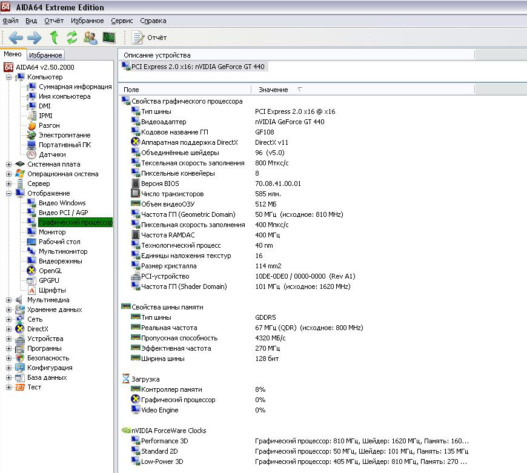Click the Портативный ПК icon
This screenshot has height=473, width=527.
tap(31, 145)
